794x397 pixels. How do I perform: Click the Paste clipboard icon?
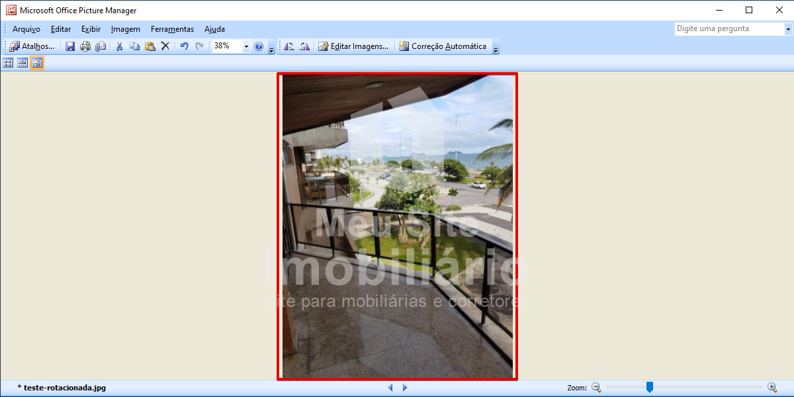pos(150,46)
